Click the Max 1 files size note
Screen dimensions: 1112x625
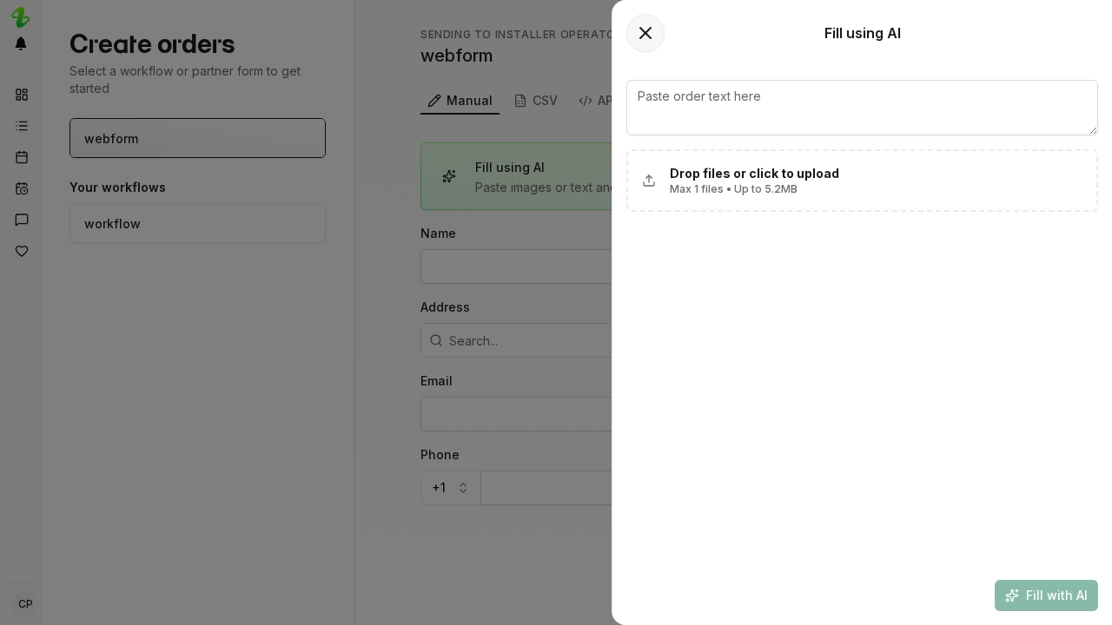click(733, 189)
